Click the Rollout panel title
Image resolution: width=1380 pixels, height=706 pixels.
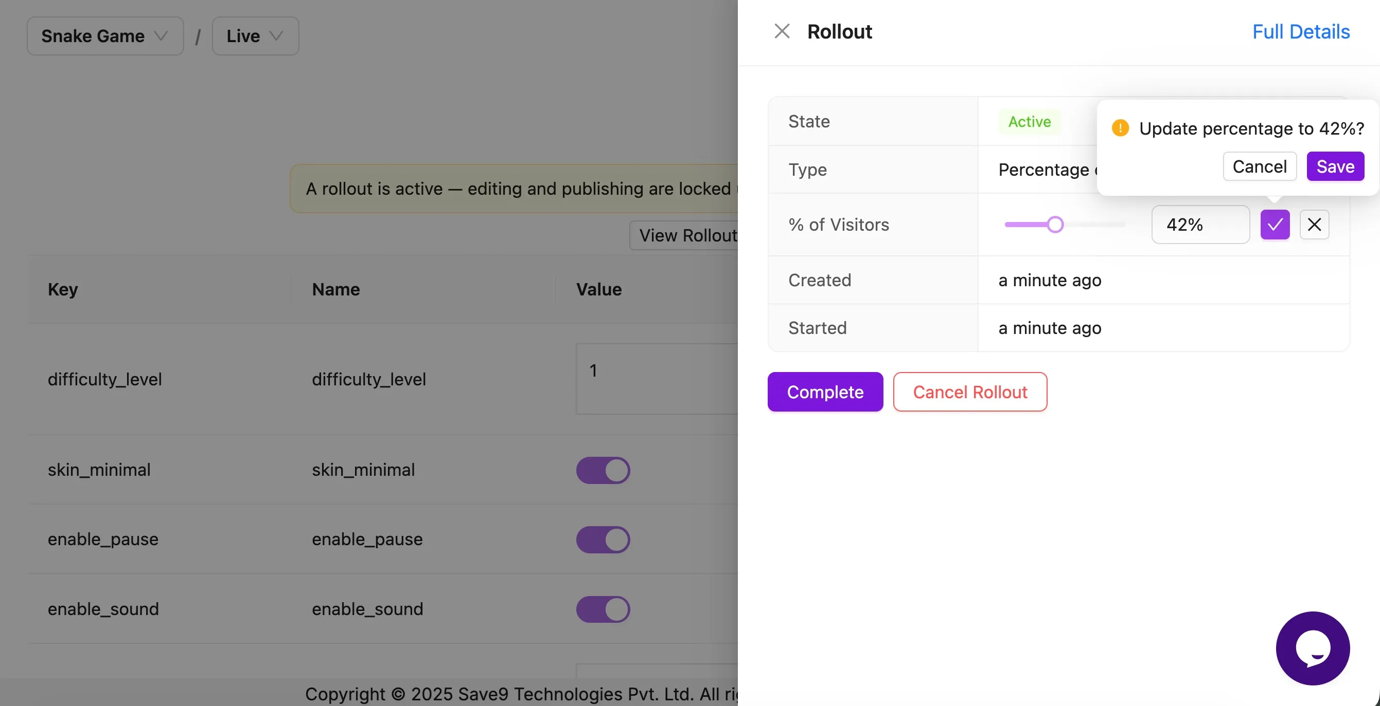[x=839, y=31]
